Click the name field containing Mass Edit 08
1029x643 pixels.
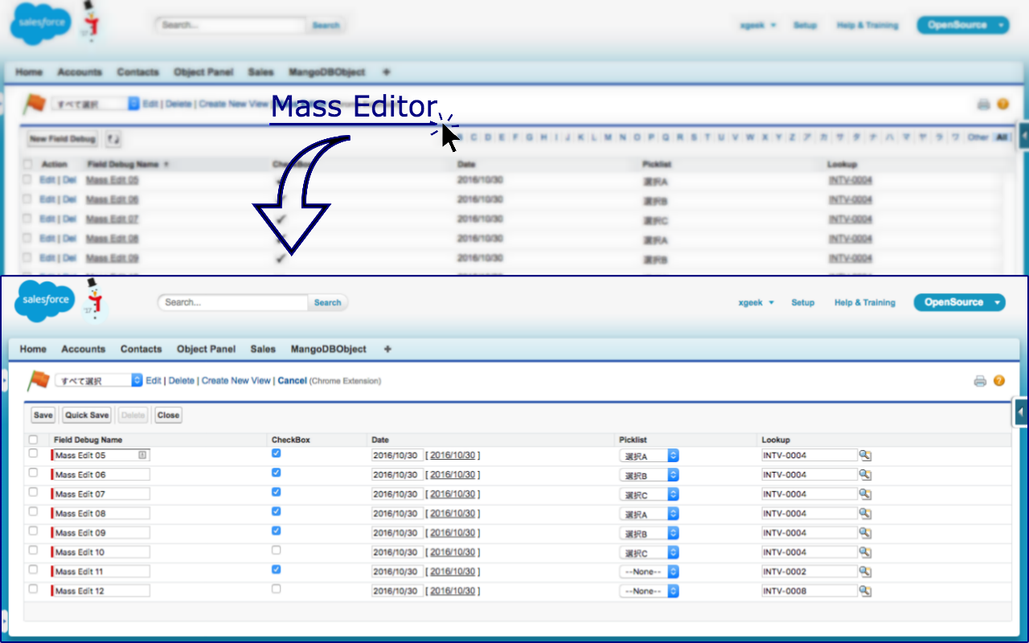[101, 514]
